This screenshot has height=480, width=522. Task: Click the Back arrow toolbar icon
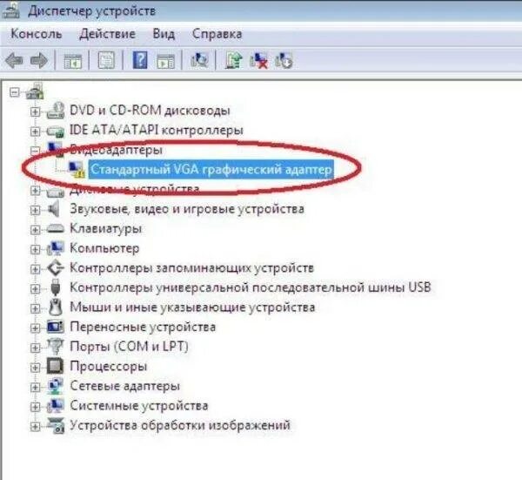pos(15,60)
